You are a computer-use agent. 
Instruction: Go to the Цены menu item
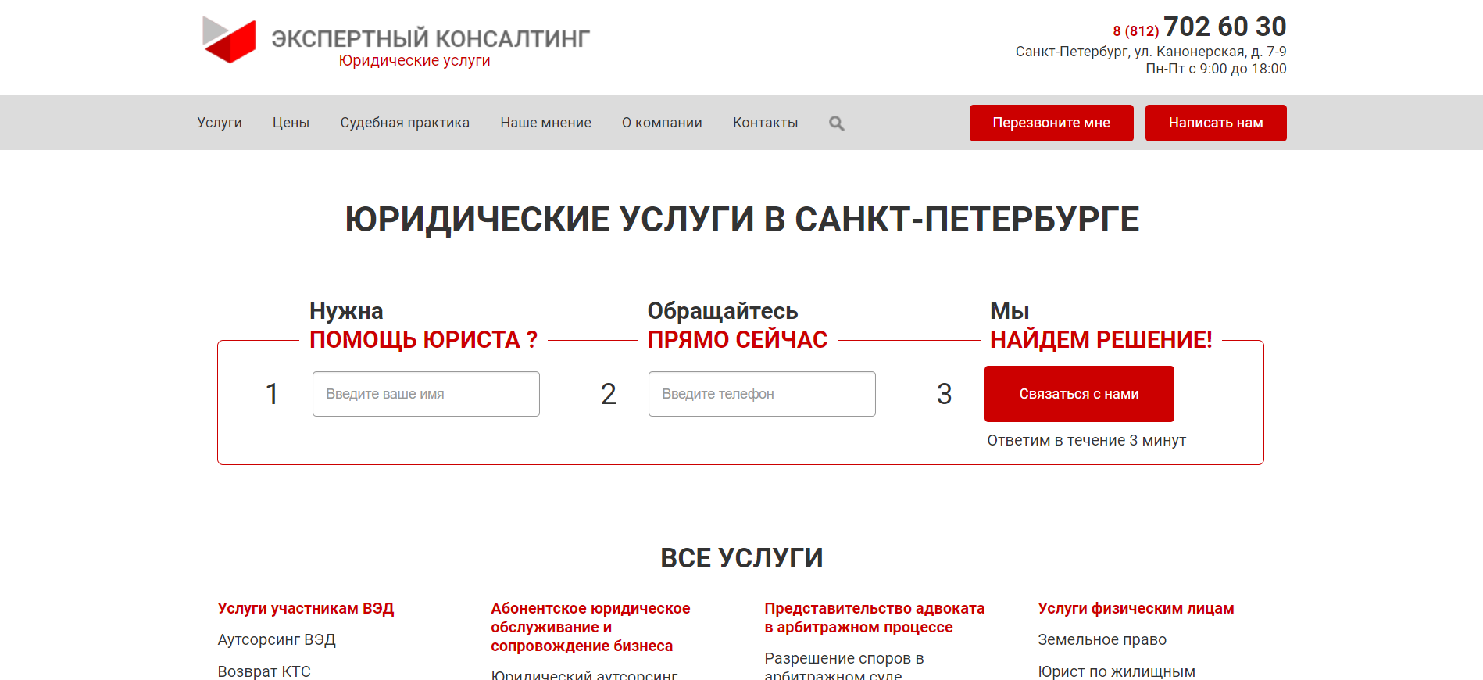tap(291, 123)
